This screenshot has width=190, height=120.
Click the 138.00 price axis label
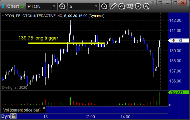[175, 61]
